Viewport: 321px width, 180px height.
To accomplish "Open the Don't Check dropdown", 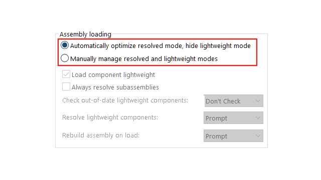I will click(233, 101).
